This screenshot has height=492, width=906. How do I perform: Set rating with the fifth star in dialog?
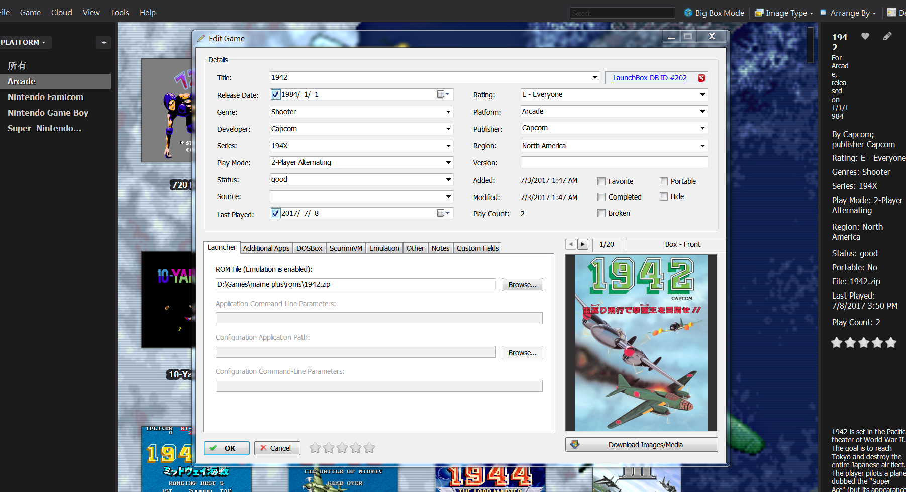click(x=369, y=448)
